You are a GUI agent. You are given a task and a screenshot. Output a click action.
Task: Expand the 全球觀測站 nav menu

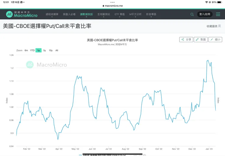click(104, 14)
